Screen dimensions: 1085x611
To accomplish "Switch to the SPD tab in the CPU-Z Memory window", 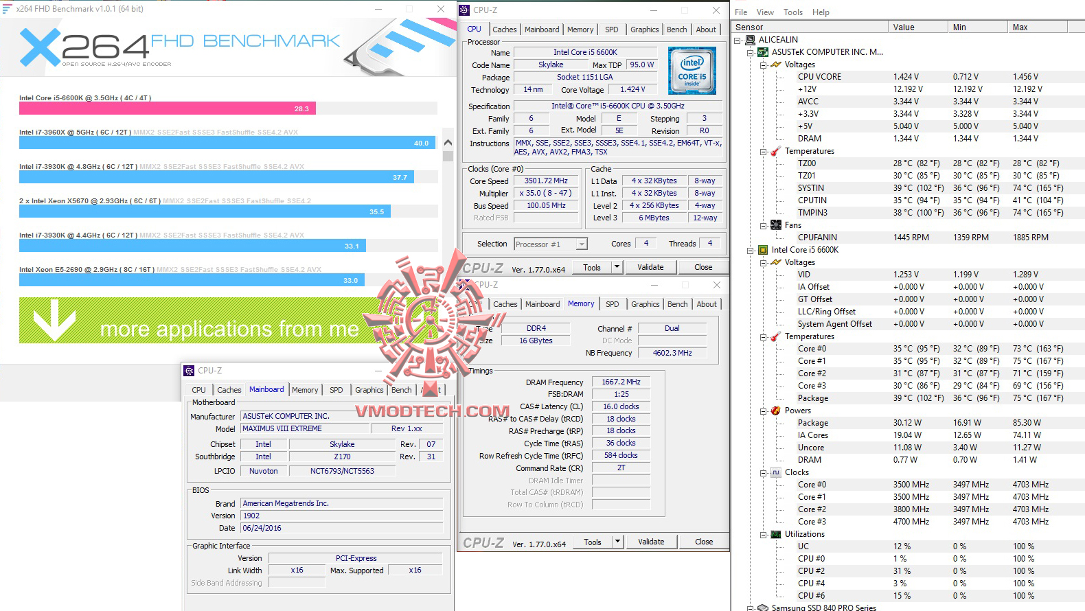I will pyautogui.click(x=613, y=304).
